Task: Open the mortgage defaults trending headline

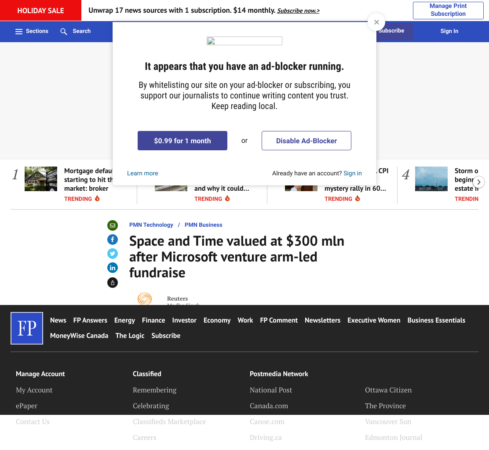Action: 88,180
